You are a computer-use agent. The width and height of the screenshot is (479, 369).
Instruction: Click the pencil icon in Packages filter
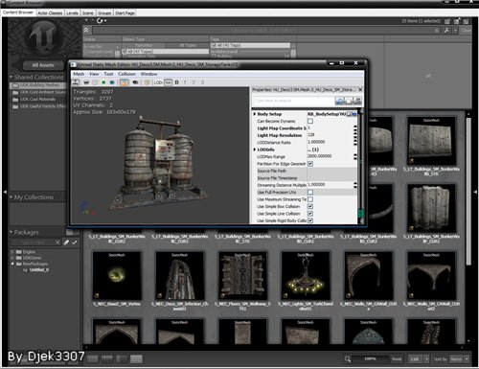tap(66, 242)
